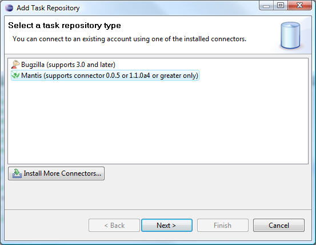This screenshot has height=245, width=316.
Task: Click empty area of the connector list
Action: [x=158, y=121]
